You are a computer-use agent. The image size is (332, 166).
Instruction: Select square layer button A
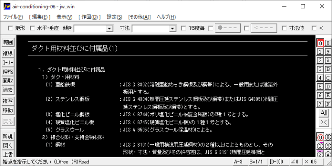[328, 61]
